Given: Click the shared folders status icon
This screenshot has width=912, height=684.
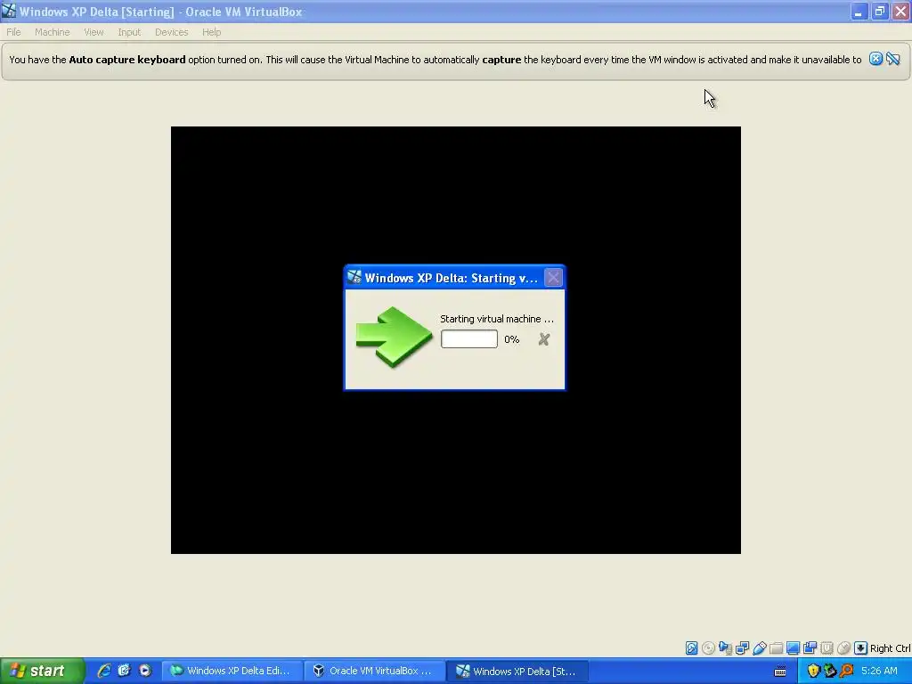Looking at the screenshot, I should click(x=776, y=648).
